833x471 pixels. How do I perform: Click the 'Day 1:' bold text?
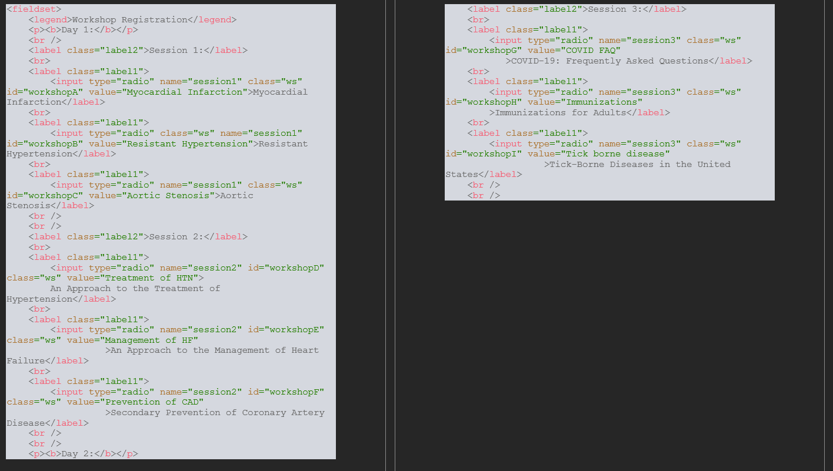click(x=78, y=30)
